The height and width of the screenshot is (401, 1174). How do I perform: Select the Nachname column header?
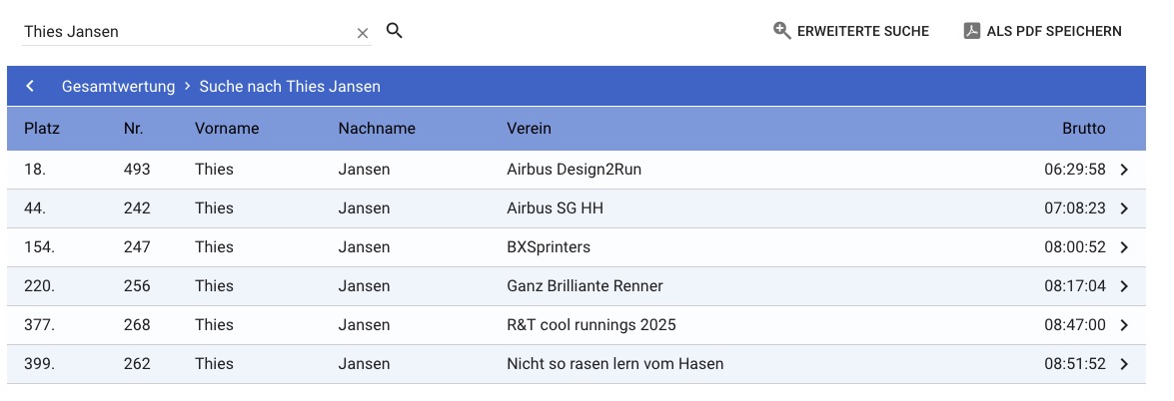coord(377,128)
